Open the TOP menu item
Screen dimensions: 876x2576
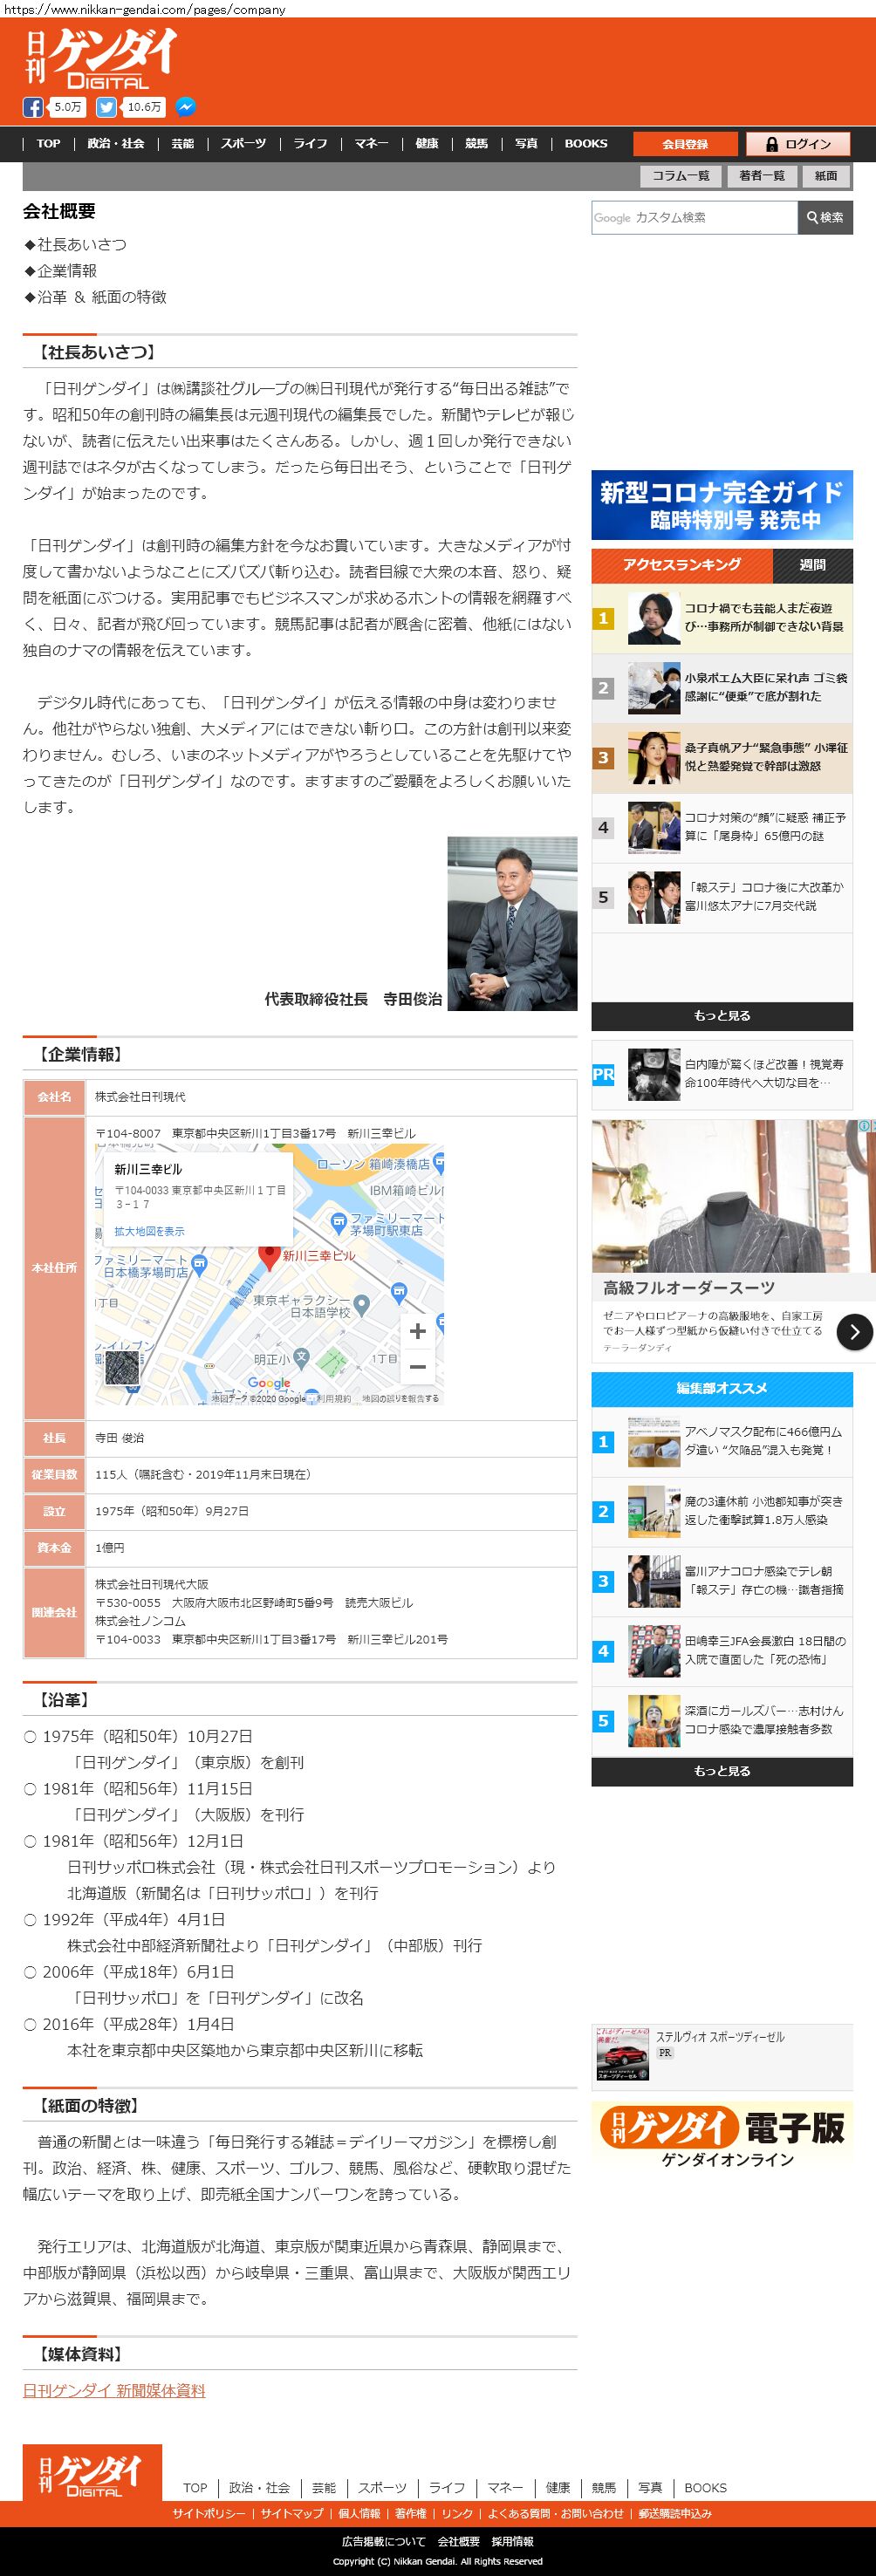48,144
